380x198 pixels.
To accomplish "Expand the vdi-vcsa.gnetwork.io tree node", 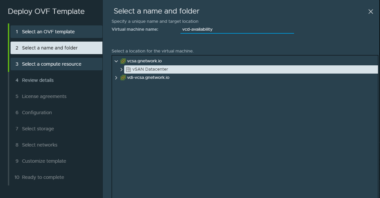I will 116,77.
